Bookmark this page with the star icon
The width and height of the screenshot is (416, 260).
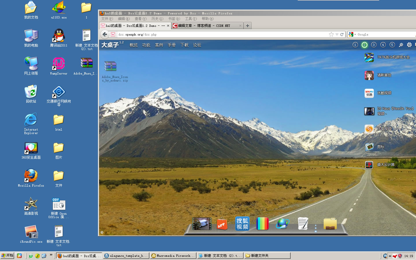pos(331,34)
